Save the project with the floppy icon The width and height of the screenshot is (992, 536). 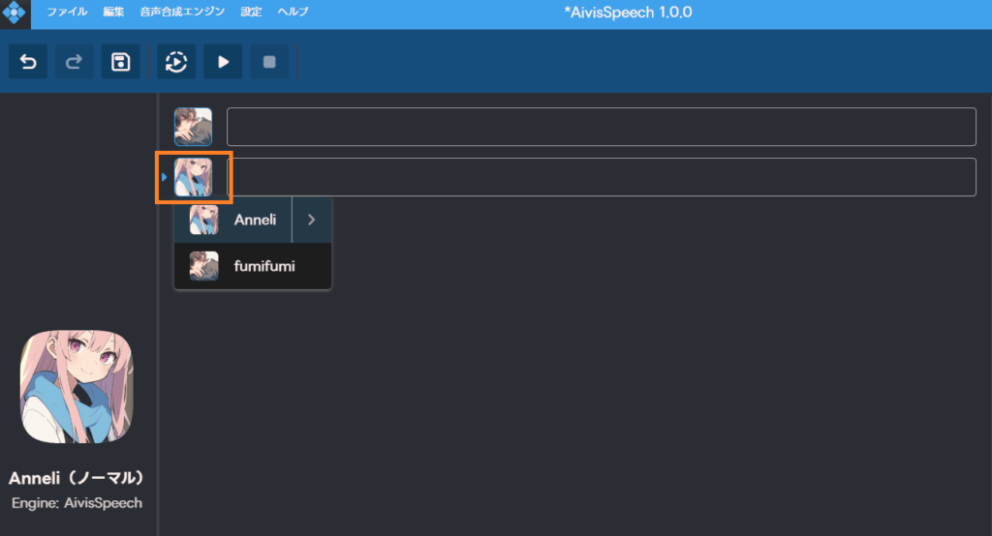tap(121, 62)
